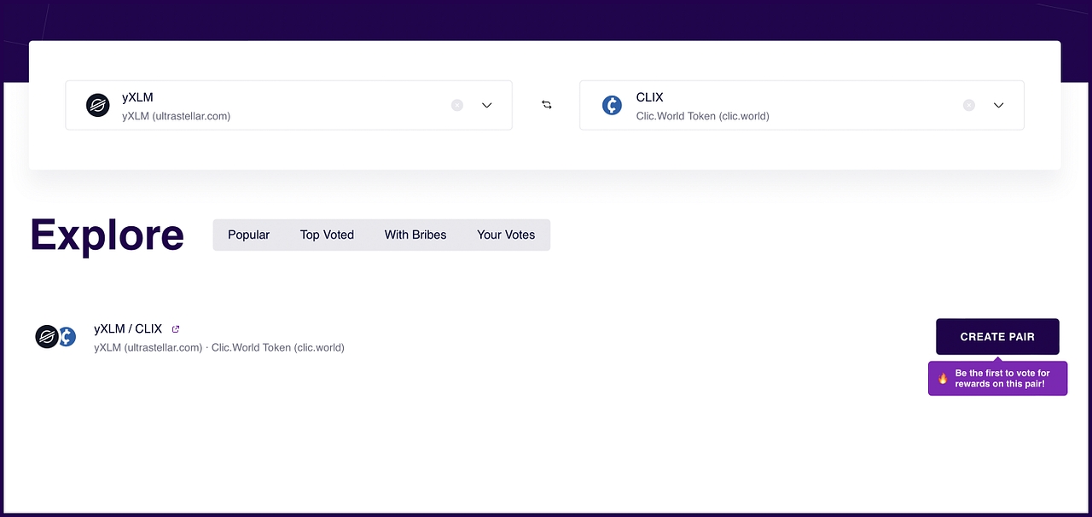Clear the CLIX asset selection
The image size is (1092, 517).
968,105
